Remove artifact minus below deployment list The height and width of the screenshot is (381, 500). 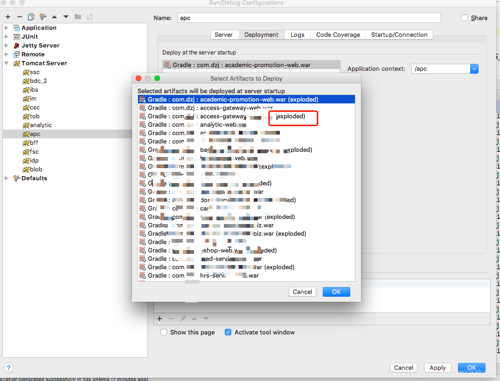pos(171,319)
